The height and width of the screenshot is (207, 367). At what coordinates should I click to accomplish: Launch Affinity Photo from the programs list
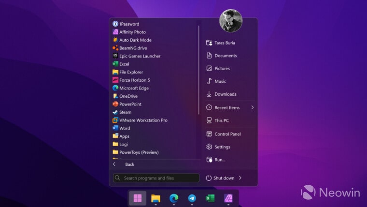click(x=129, y=32)
